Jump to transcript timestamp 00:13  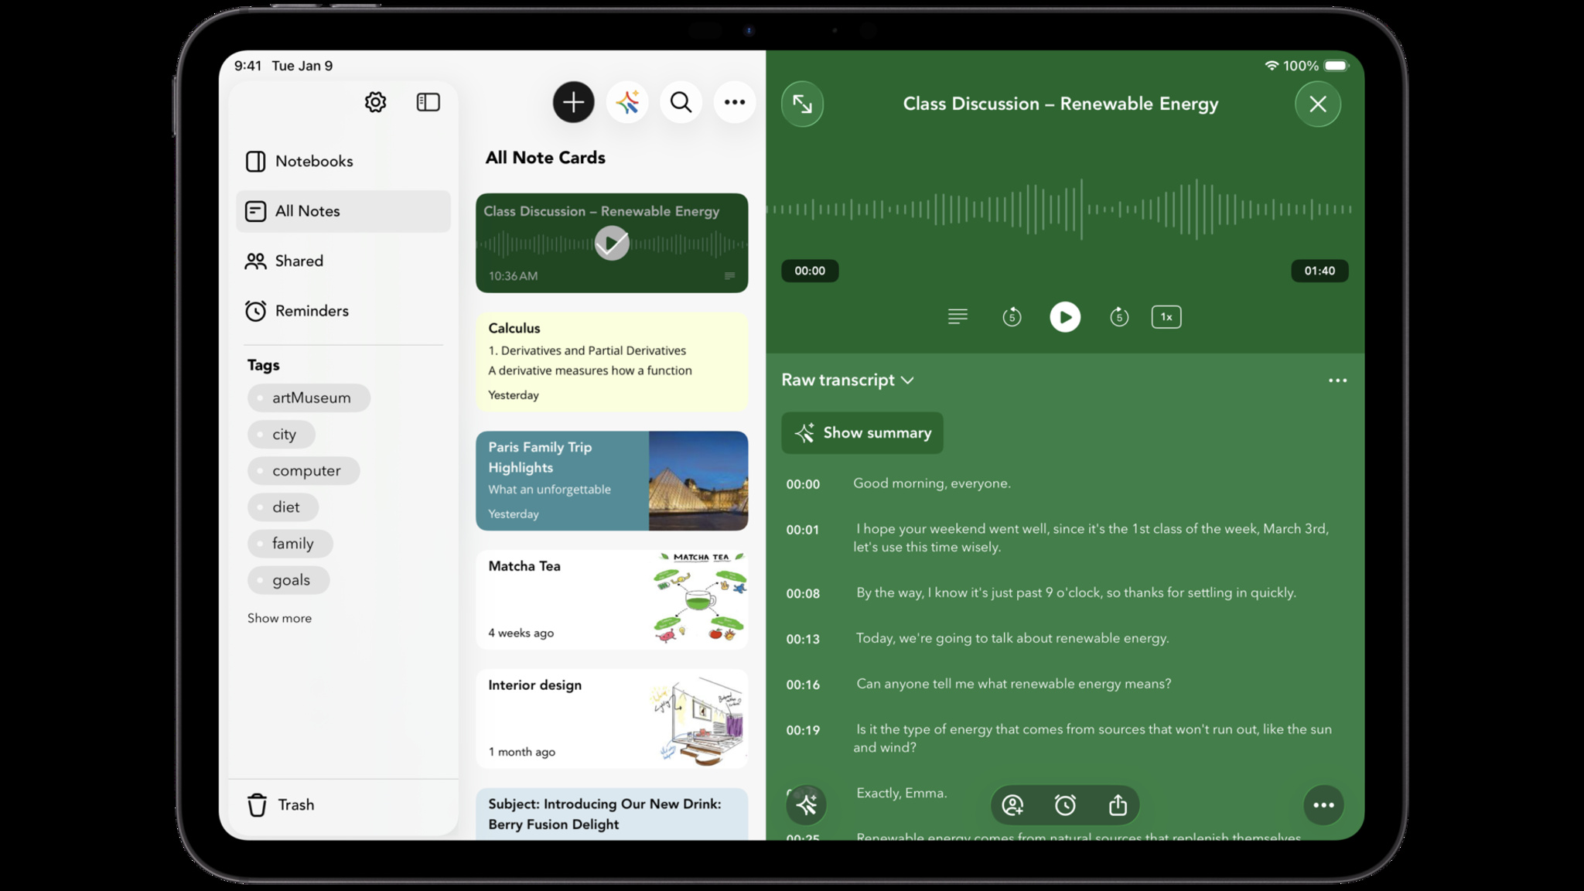pos(803,639)
